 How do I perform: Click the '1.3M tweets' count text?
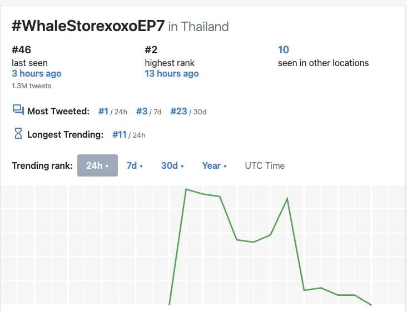coord(31,86)
